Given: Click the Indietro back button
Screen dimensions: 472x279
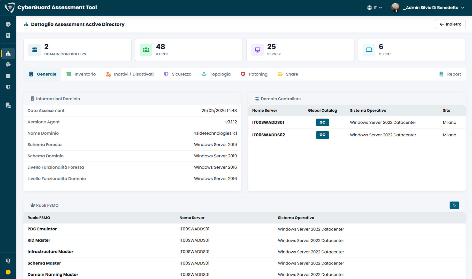Looking at the screenshot, I should (x=450, y=24).
